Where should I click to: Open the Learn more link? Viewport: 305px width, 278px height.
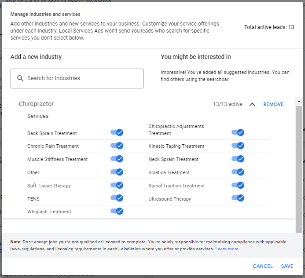227,249
